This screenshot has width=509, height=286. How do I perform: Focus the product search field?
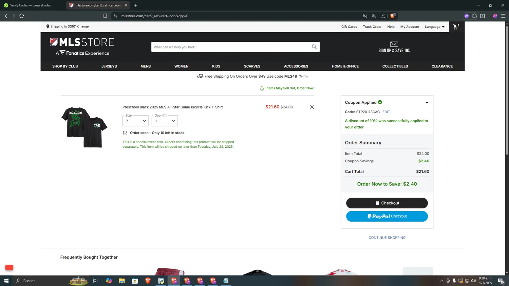[231, 47]
